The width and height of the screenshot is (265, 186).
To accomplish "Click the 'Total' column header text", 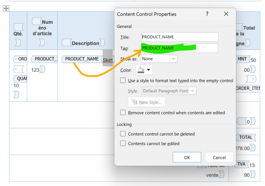I will coord(249,28).
